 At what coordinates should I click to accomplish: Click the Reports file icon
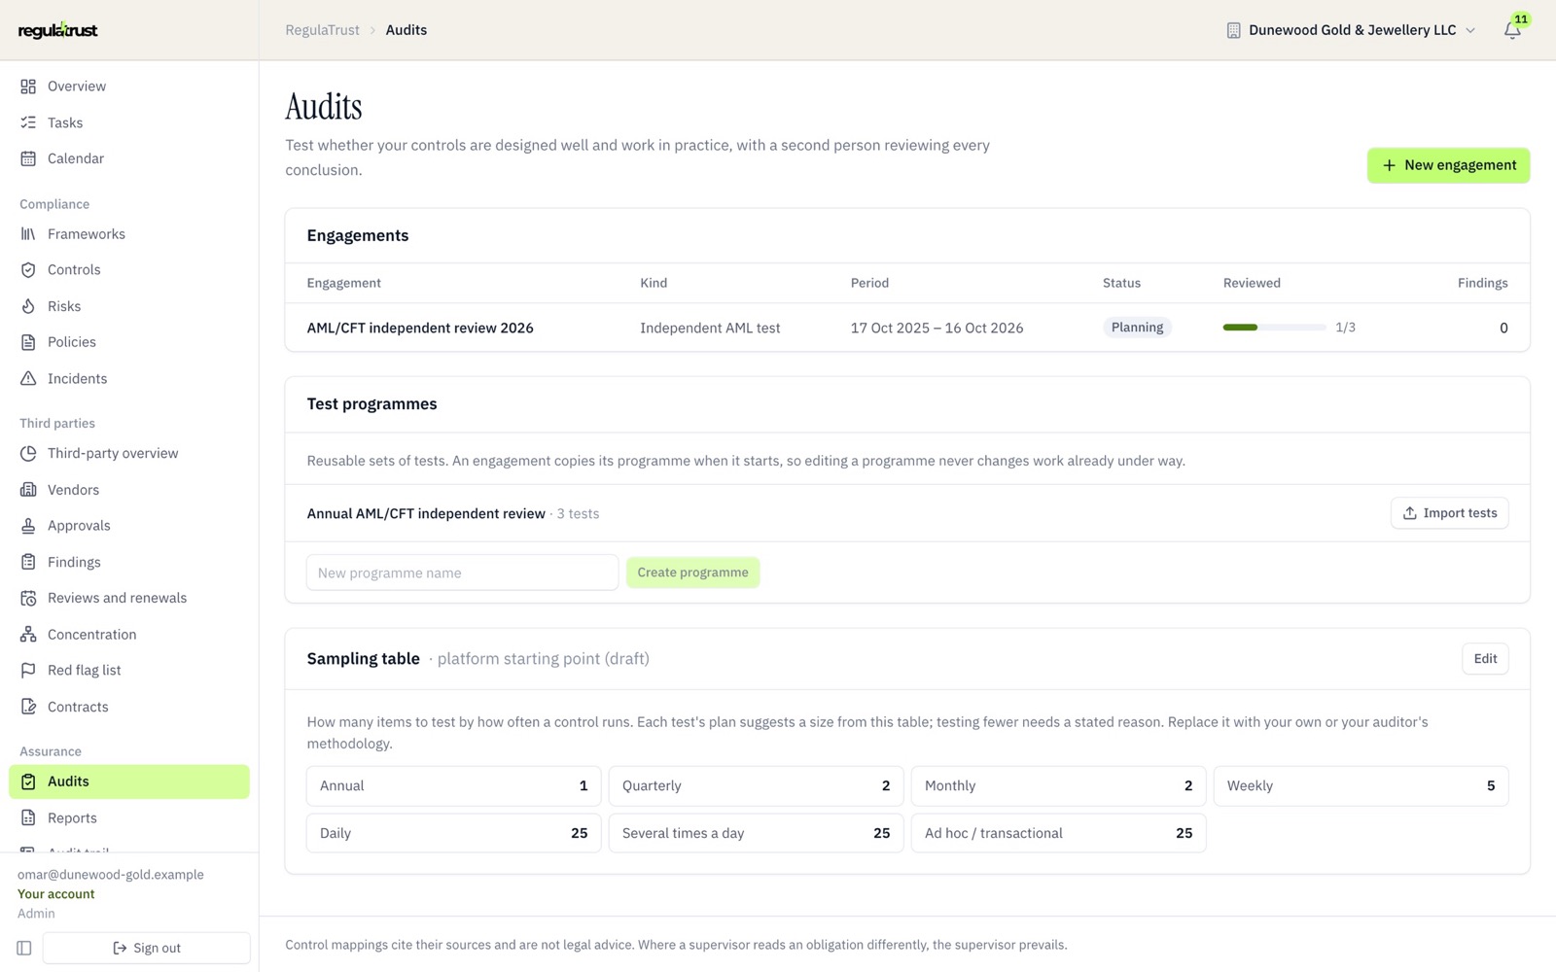click(28, 818)
